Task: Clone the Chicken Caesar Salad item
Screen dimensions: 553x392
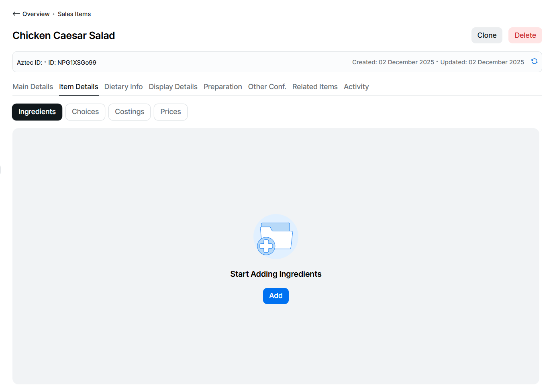Action: 486,35
